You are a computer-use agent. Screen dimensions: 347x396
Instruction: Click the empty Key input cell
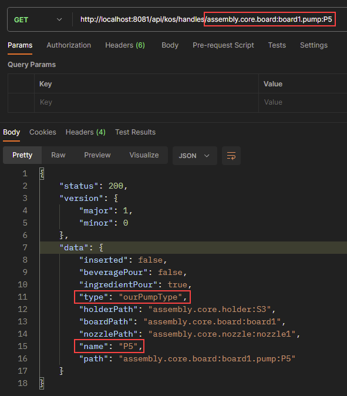click(x=146, y=103)
